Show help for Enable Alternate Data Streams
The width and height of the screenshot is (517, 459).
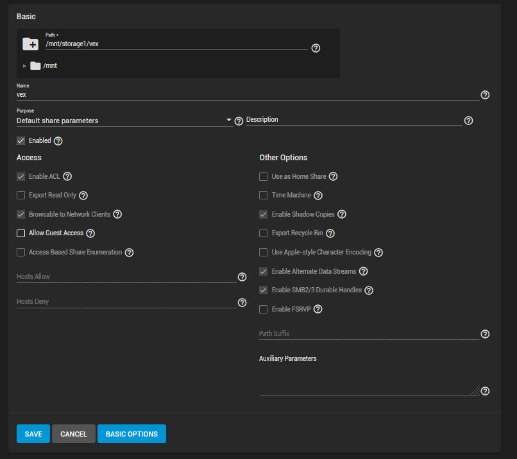pyautogui.click(x=363, y=271)
